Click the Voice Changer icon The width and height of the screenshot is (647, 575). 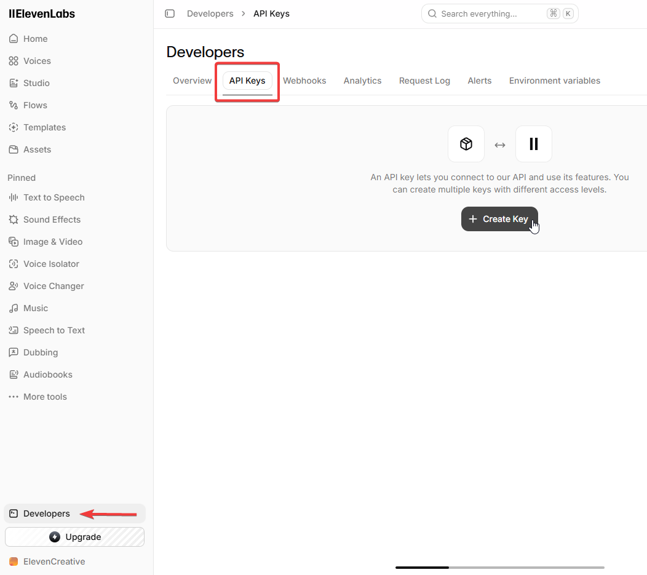[x=14, y=286]
